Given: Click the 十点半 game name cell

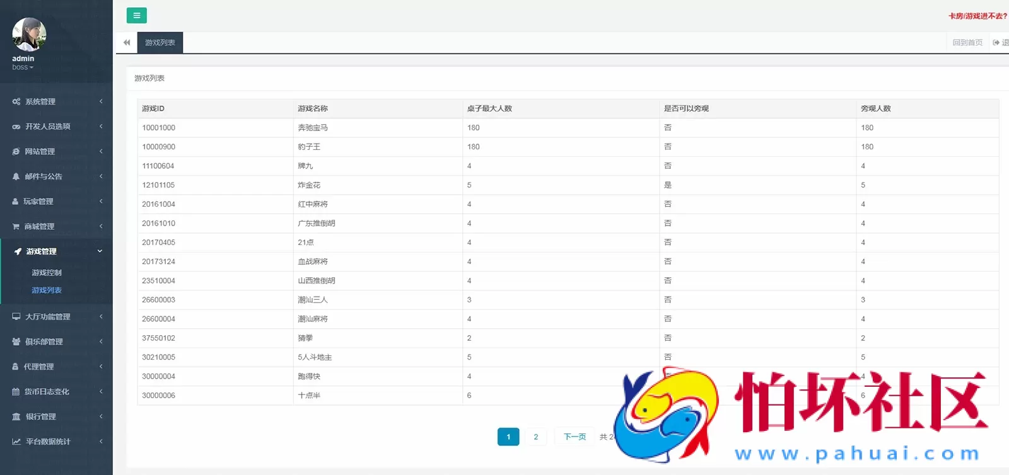Looking at the screenshot, I should pos(378,396).
